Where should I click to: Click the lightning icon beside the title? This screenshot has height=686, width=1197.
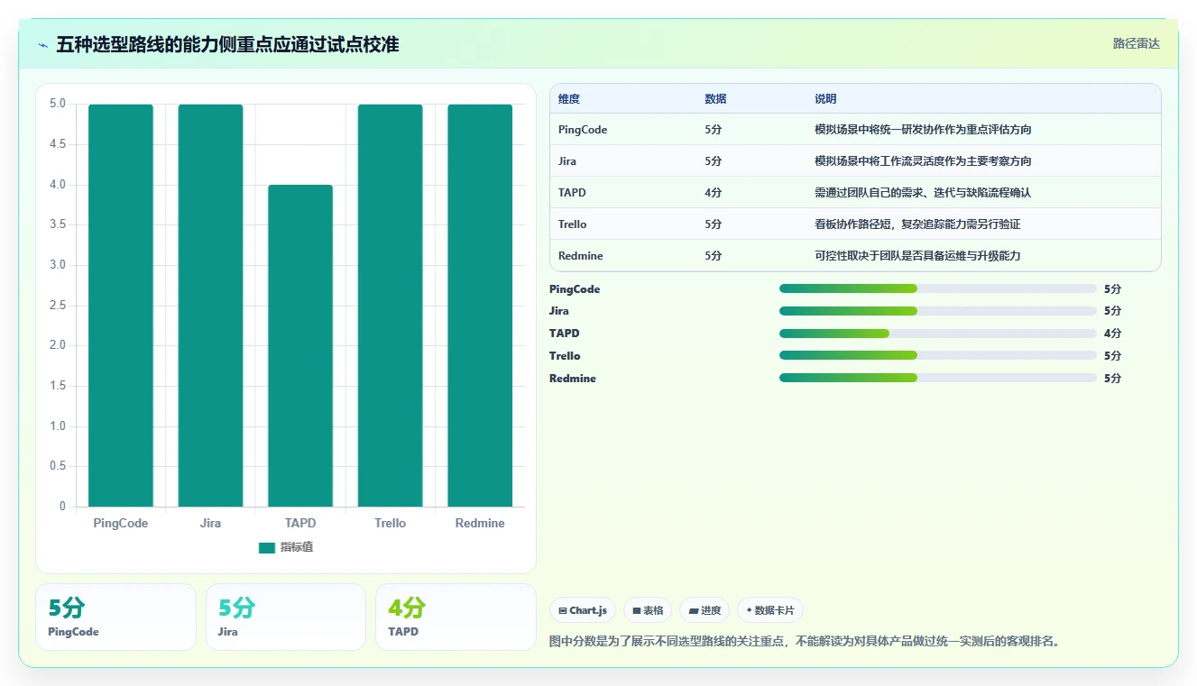[42, 45]
